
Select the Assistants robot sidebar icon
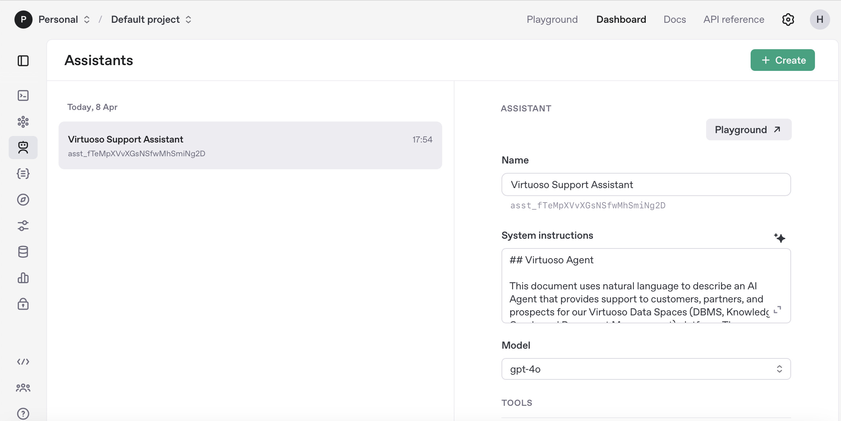23,148
